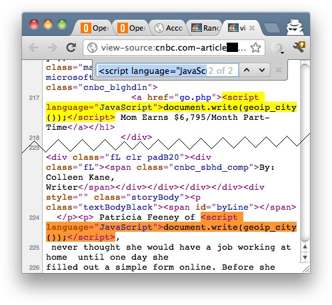Click the address bar URL

pos(173,48)
